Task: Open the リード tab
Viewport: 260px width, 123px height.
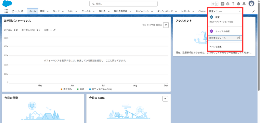Action: [x=56, y=11]
